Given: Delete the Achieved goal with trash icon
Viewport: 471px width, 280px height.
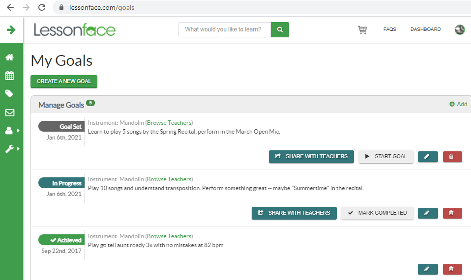Looking at the screenshot, I should click(452, 269).
